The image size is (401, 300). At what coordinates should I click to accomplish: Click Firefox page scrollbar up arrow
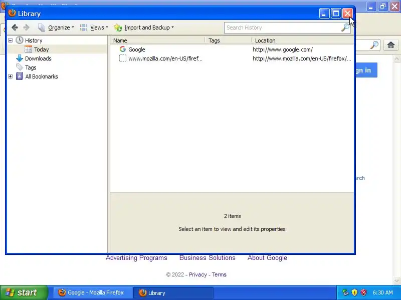[x=396, y=59]
